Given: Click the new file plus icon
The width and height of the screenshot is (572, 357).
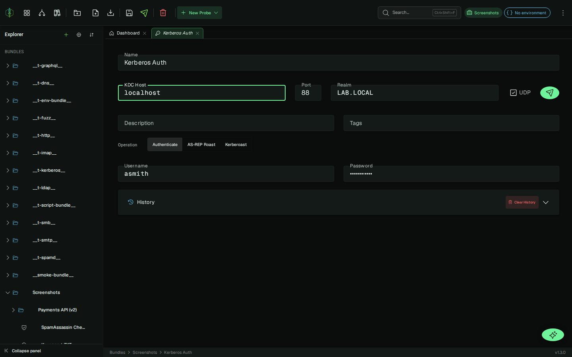Looking at the screenshot, I should 95,13.
